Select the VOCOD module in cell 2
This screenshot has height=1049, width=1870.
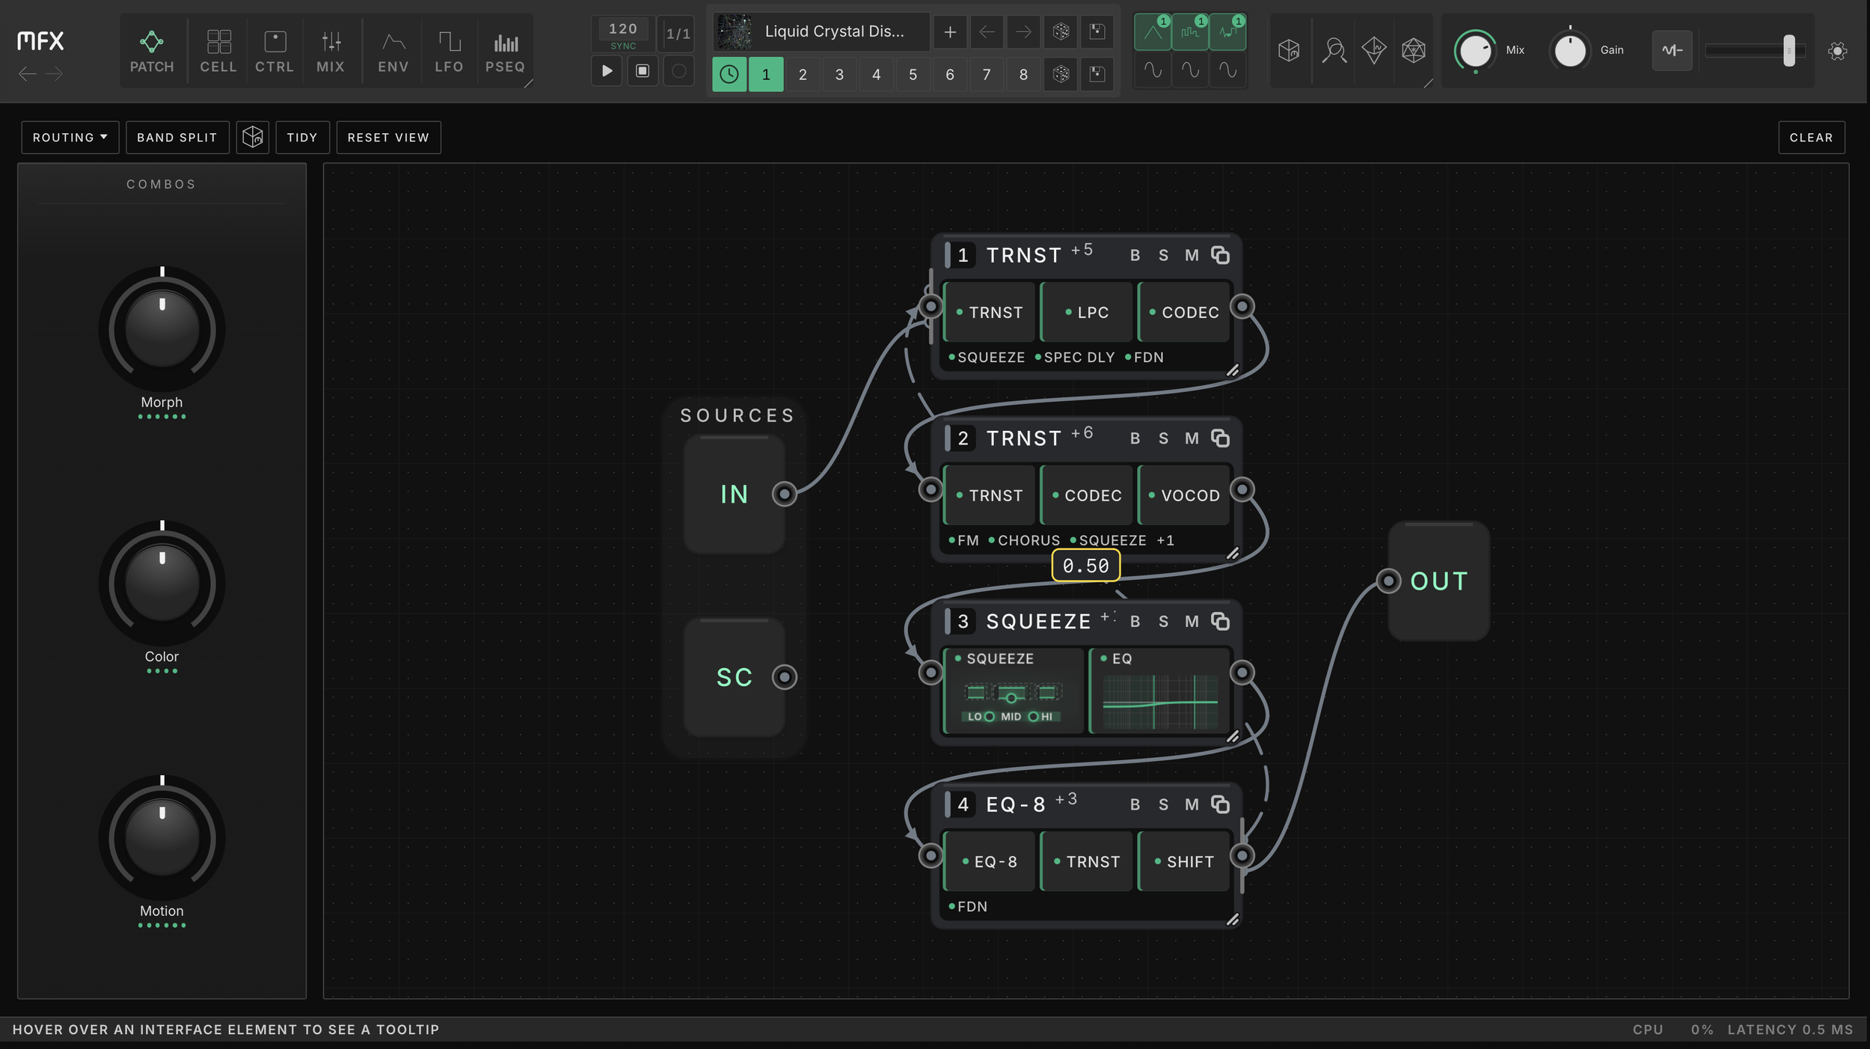(1184, 495)
